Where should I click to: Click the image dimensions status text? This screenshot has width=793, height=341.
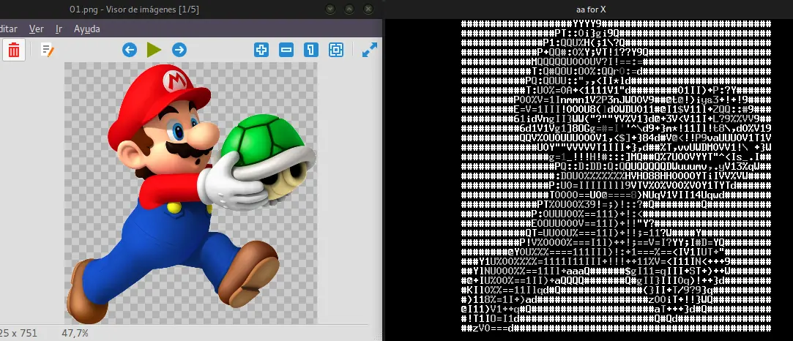coord(19,334)
